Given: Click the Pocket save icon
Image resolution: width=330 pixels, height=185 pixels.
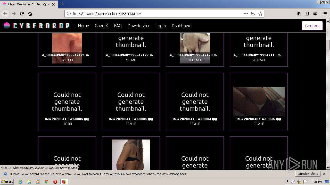Looking at the screenshot, I should pyautogui.click(x=253, y=14).
